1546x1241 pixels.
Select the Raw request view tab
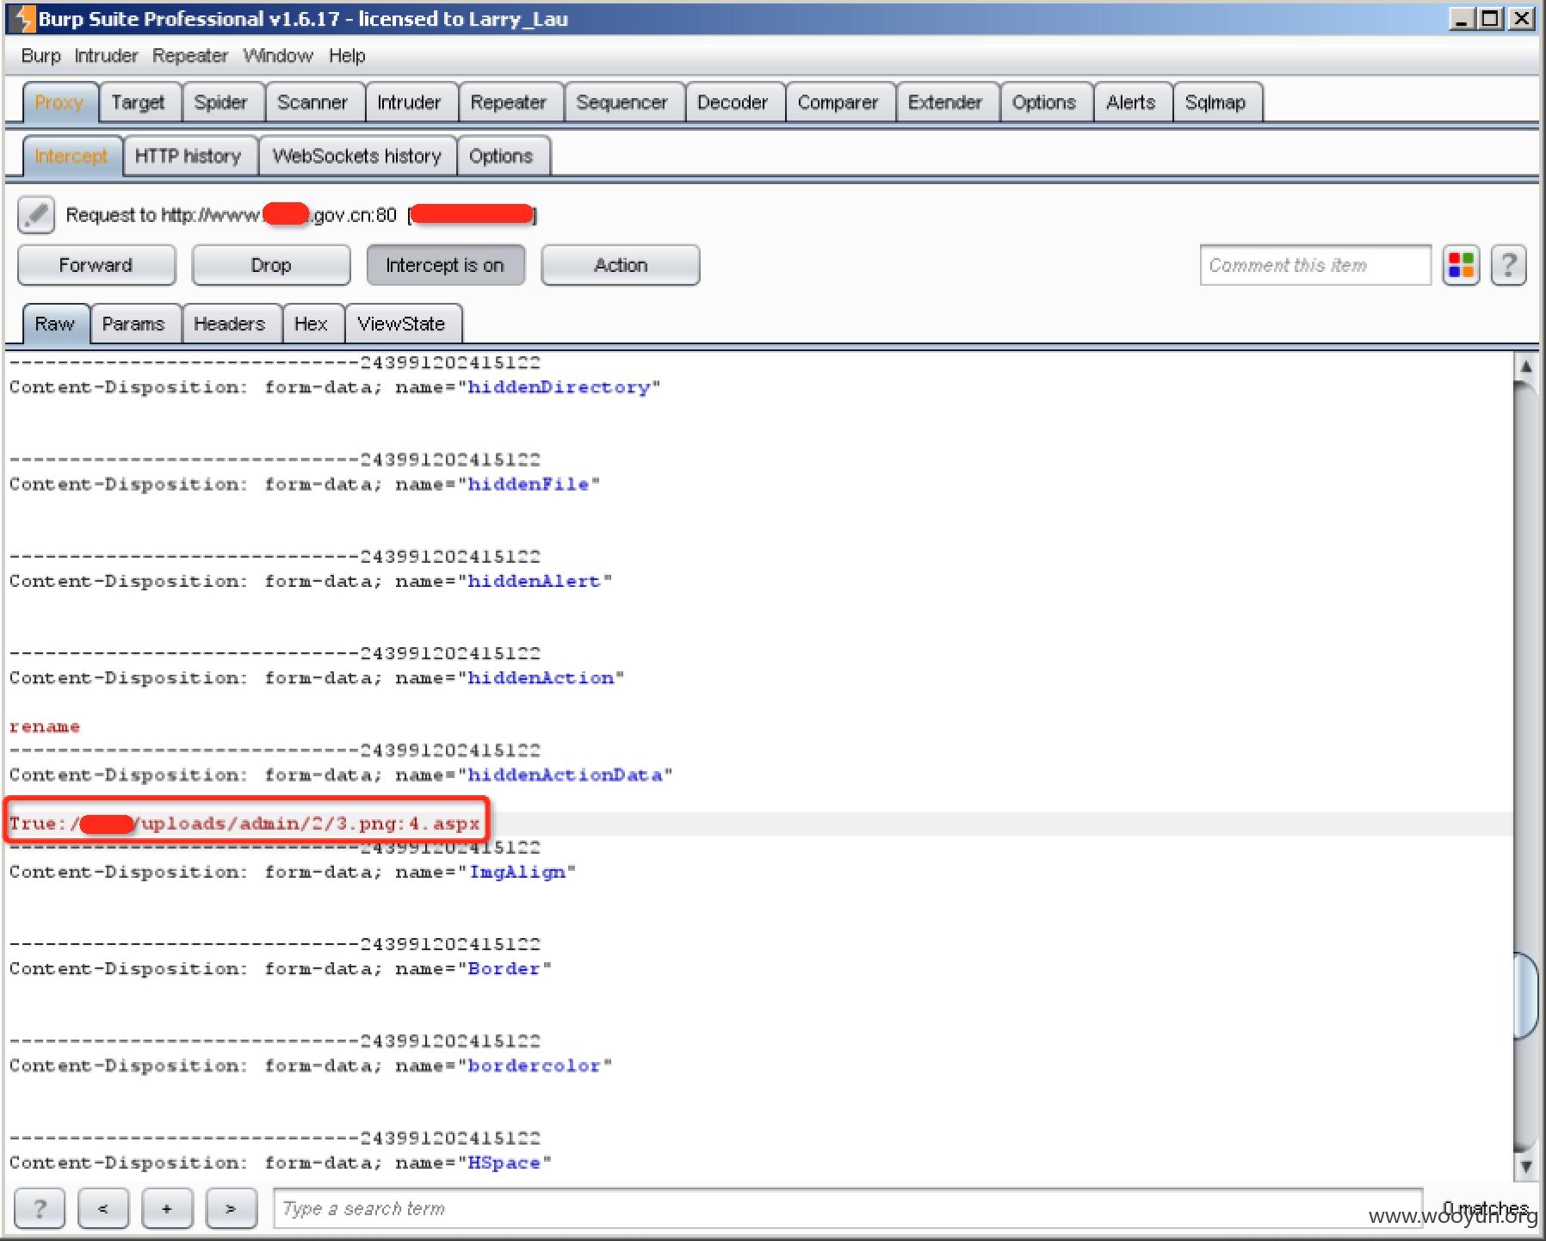point(55,324)
